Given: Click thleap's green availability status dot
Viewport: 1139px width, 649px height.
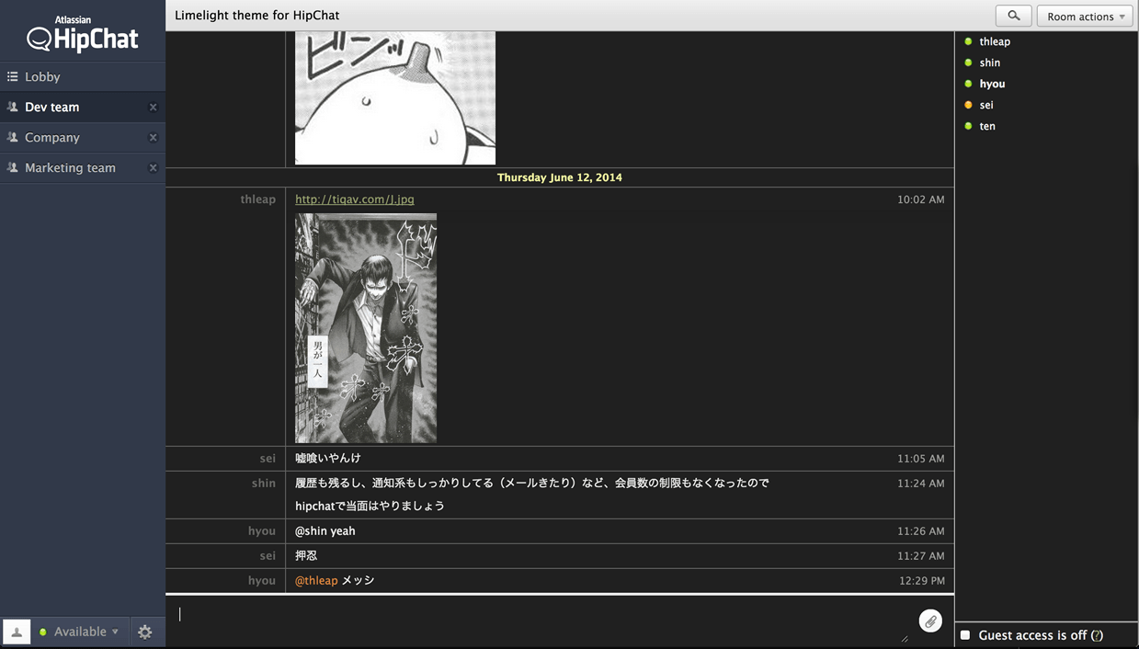Looking at the screenshot, I should pyautogui.click(x=968, y=40).
